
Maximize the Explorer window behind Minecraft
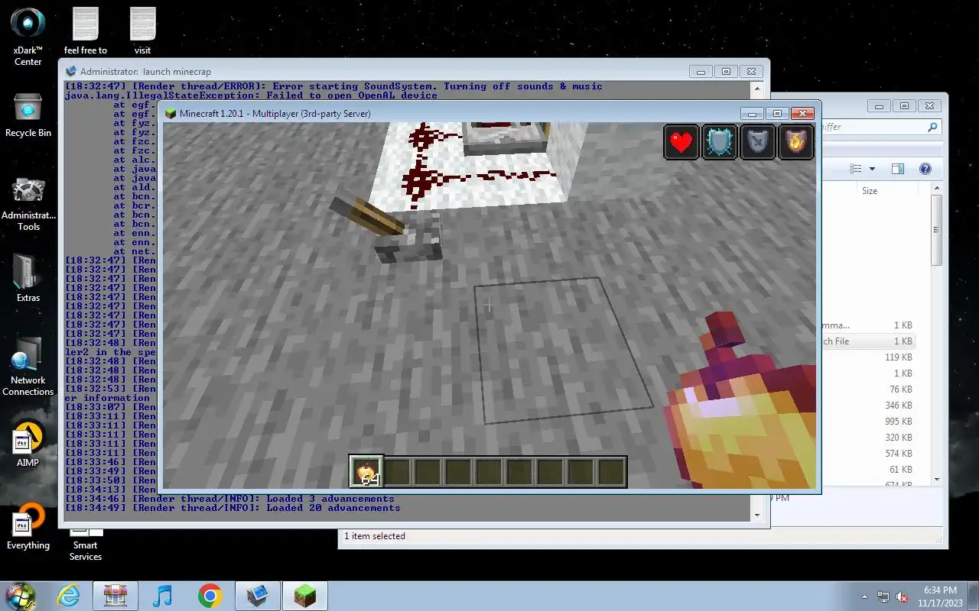[904, 106]
